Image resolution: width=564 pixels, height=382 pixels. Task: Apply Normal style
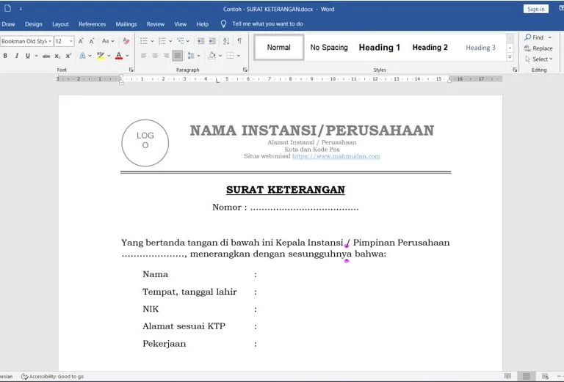point(279,48)
